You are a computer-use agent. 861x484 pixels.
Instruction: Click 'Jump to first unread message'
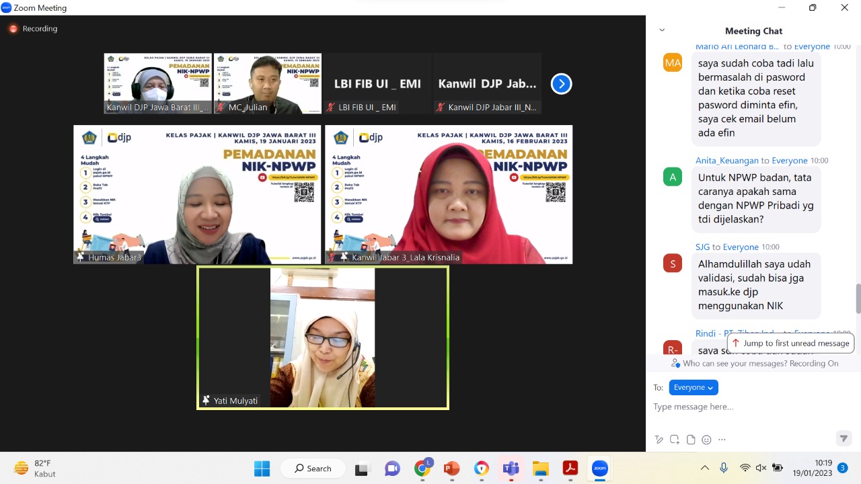[790, 343]
